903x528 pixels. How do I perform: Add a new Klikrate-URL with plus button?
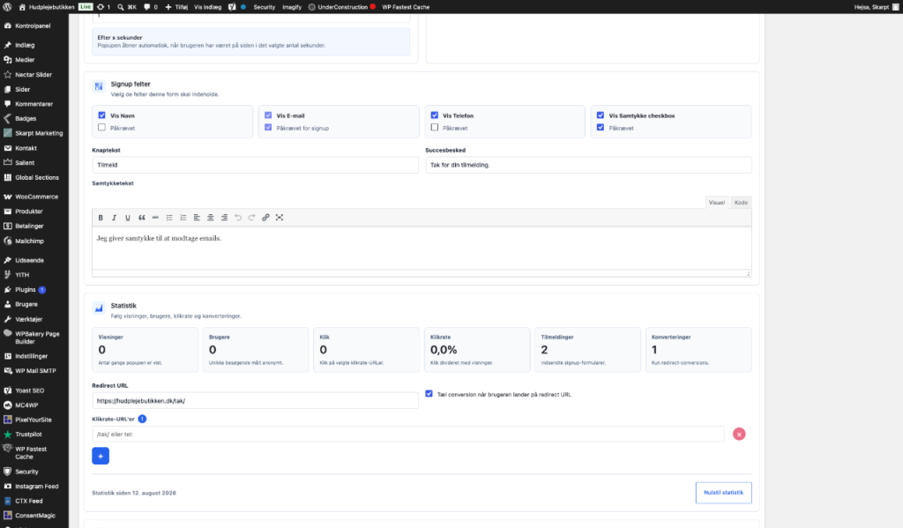tap(101, 456)
